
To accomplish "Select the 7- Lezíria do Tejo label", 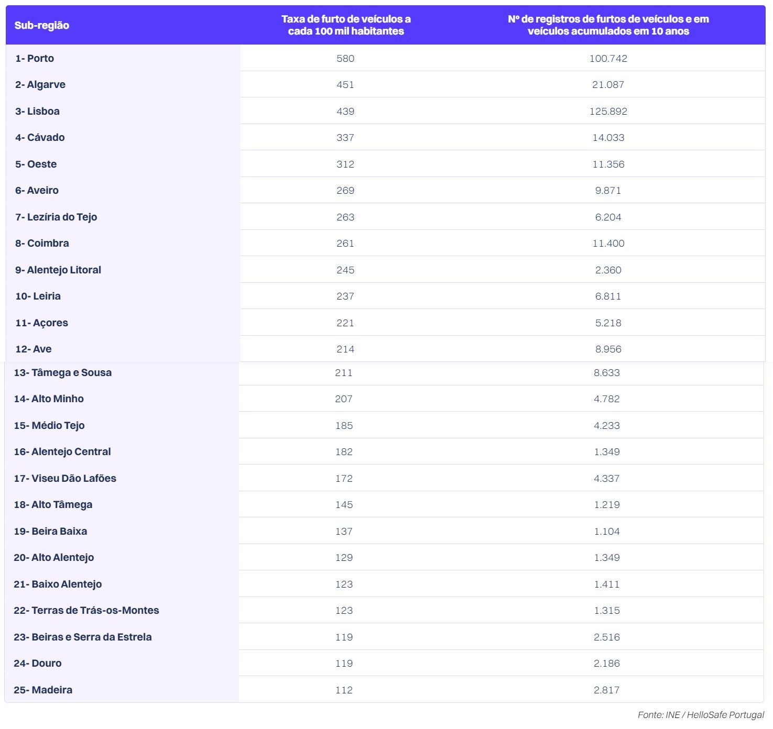I will [56, 217].
